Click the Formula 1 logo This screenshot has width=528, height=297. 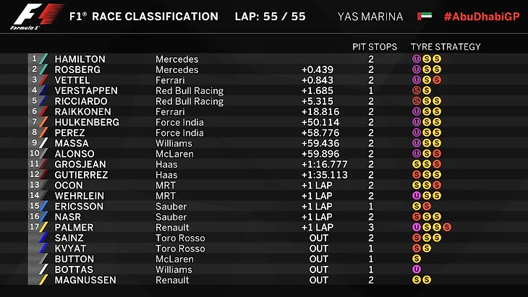[x=36, y=17]
